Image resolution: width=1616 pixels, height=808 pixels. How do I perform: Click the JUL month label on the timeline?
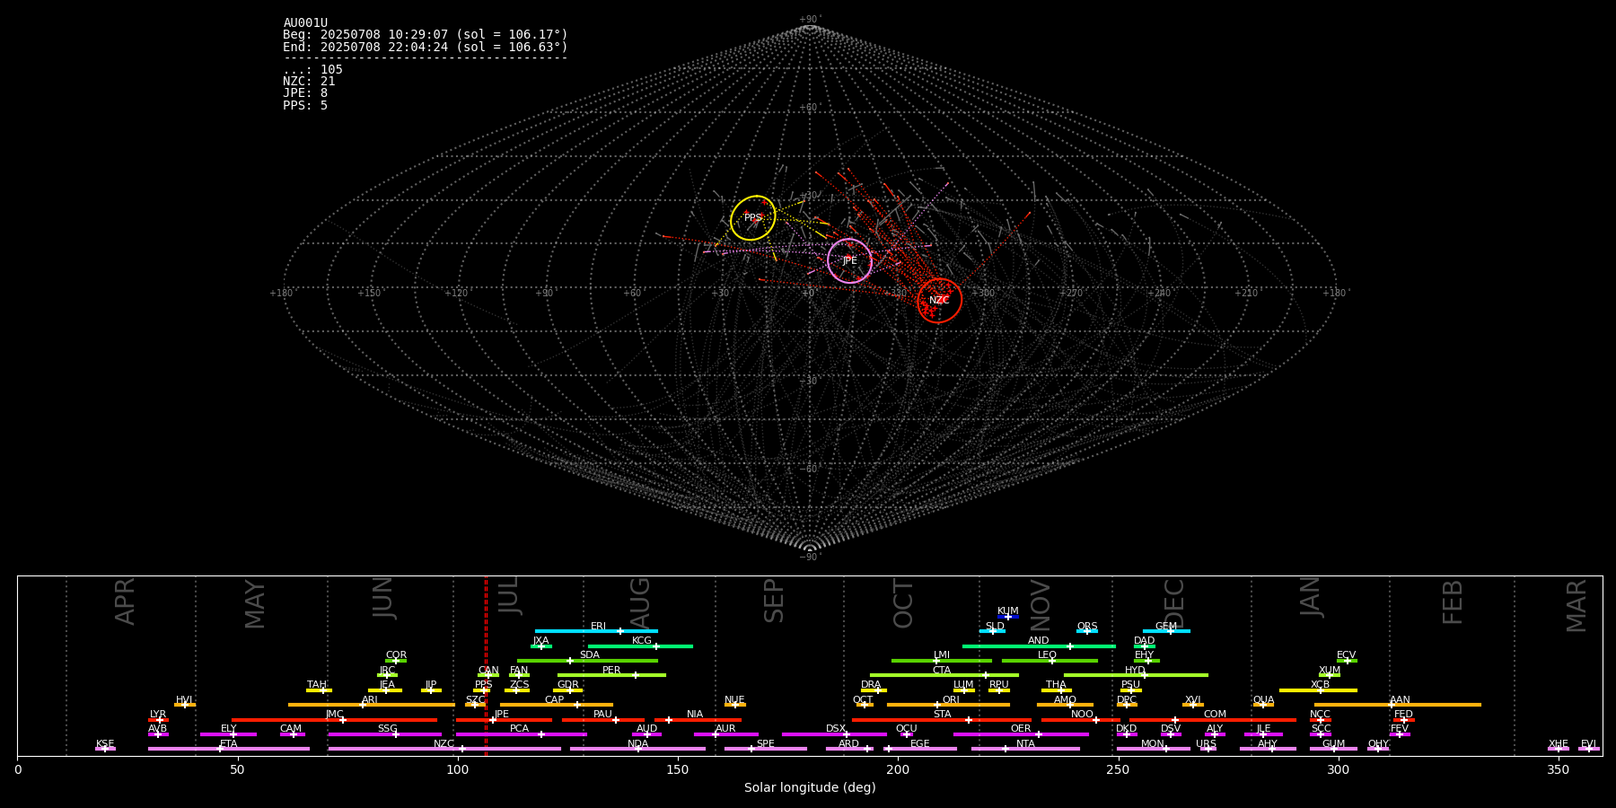(x=508, y=595)
